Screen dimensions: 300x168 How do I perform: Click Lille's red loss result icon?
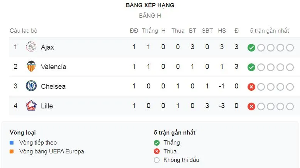coord(251,106)
